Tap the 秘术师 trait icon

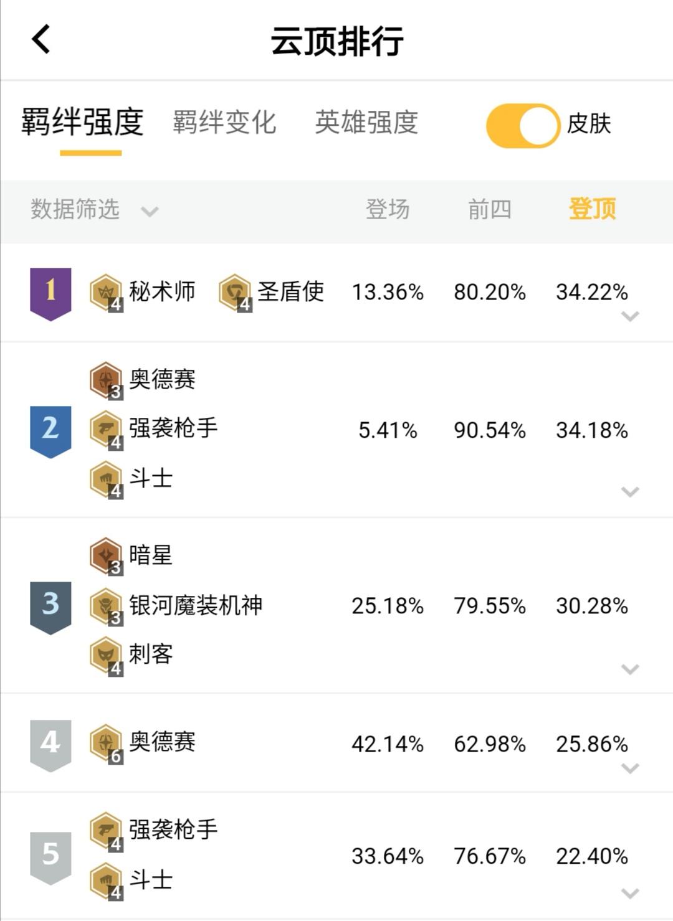106,292
